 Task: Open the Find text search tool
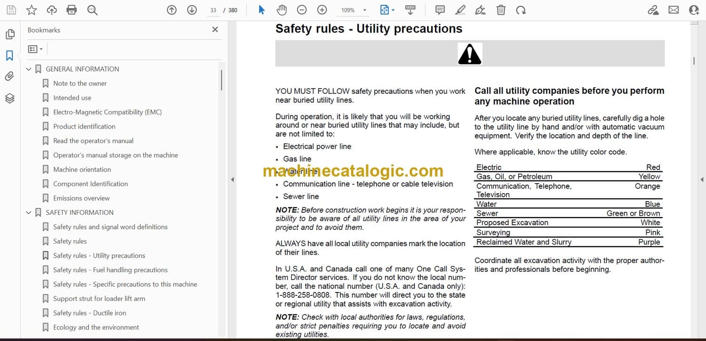(92, 10)
